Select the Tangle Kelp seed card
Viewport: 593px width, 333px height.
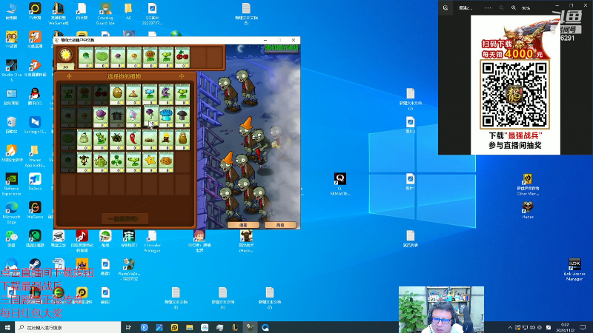tap(117, 140)
